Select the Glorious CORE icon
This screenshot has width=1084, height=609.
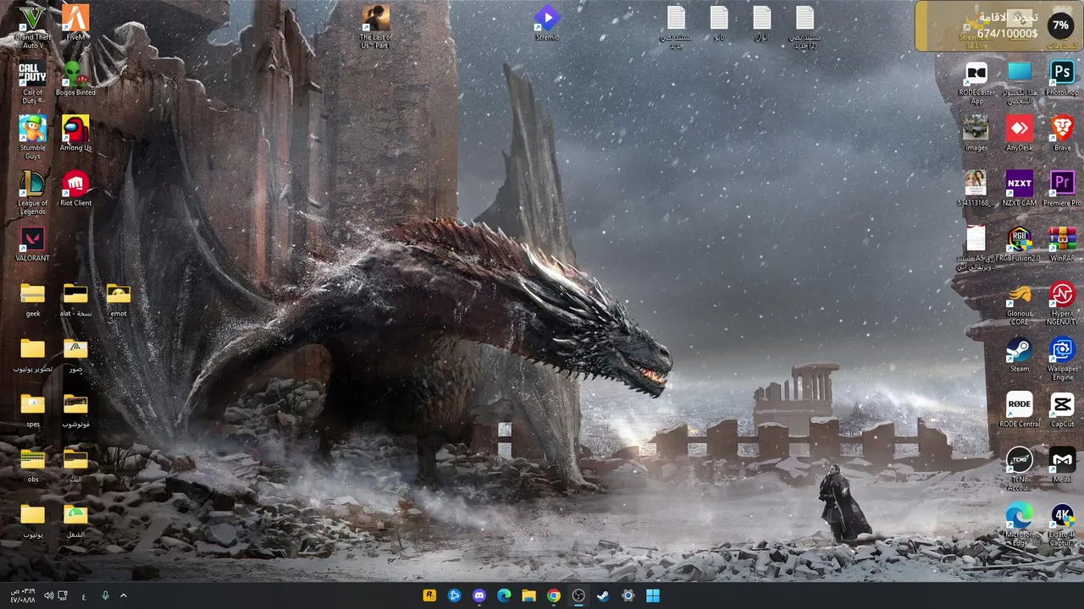1020,303
